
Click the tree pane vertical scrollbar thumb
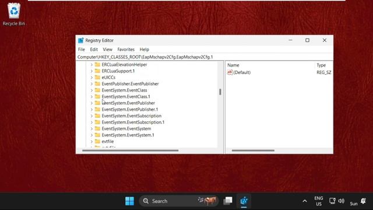pos(220,92)
